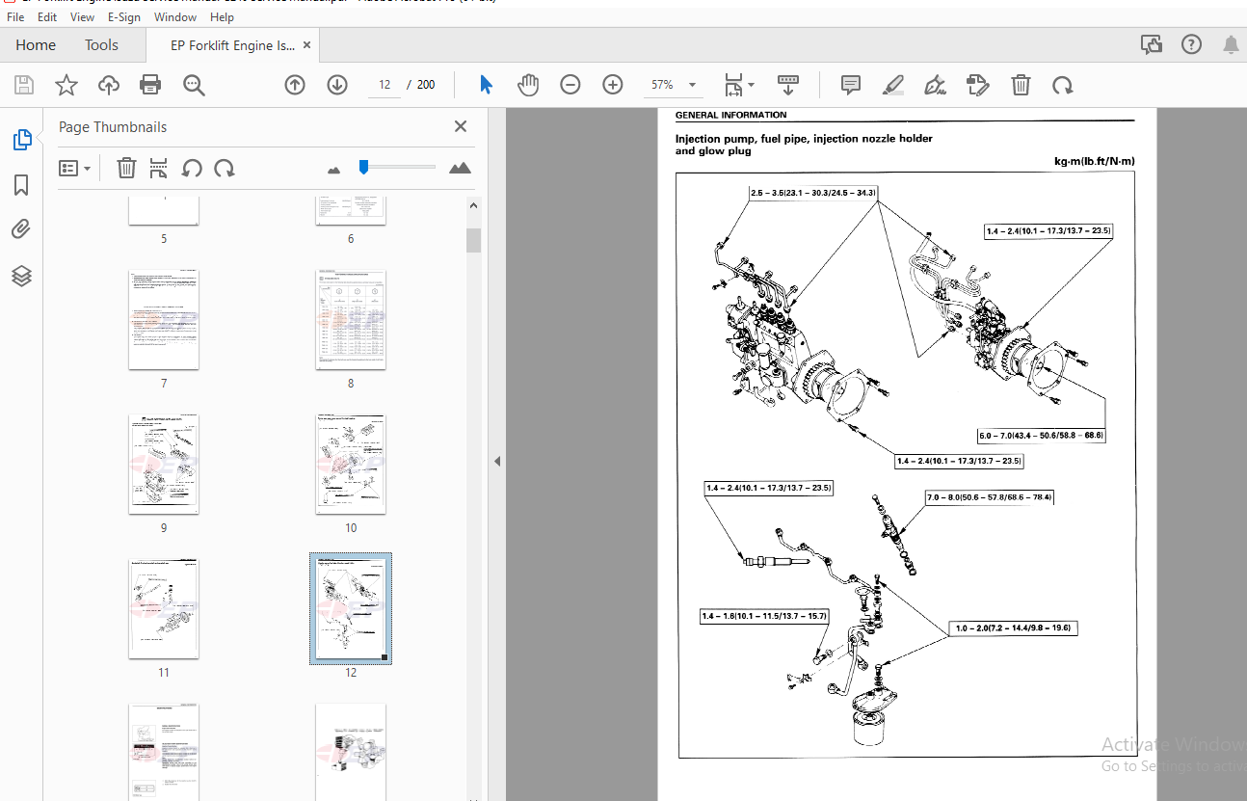Open the Layers sidebar panel

click(21, 277)
